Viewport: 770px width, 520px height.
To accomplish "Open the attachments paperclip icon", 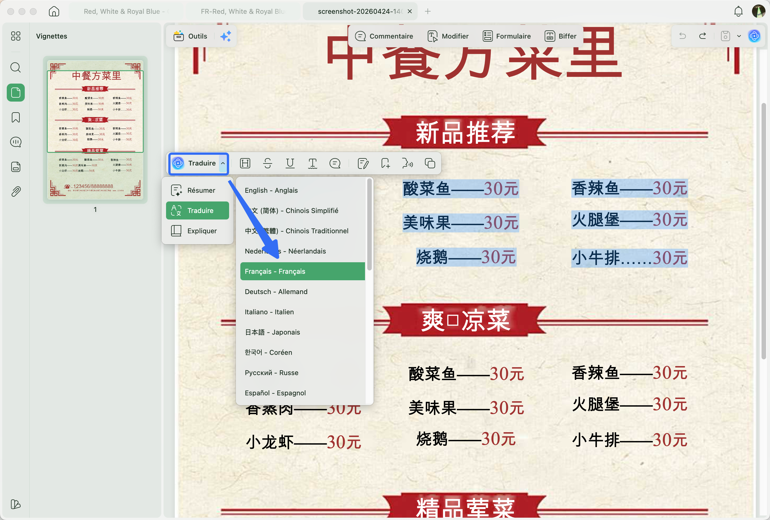I will [x=15, y=191].
